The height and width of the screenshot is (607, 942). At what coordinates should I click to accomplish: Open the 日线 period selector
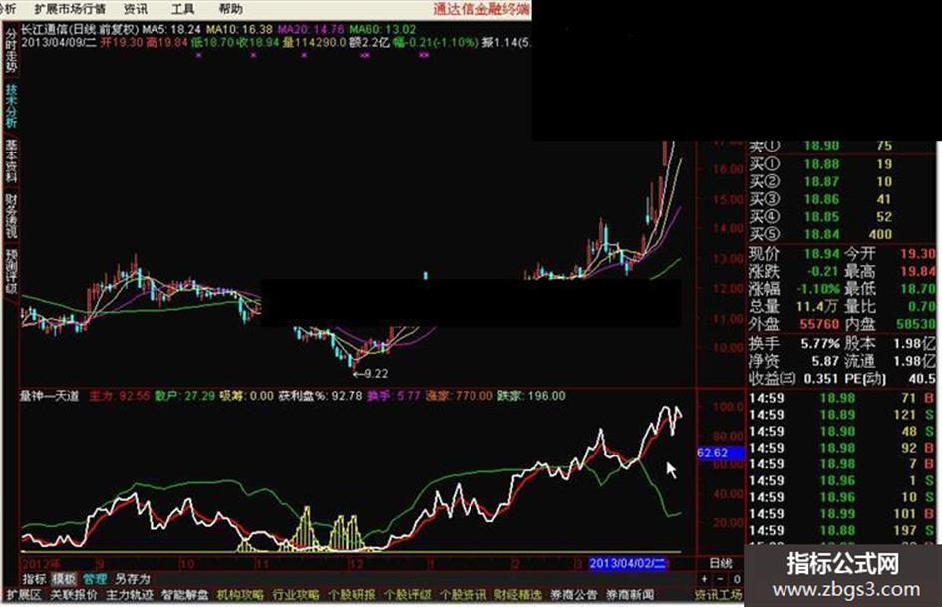(x=721, y=563)
